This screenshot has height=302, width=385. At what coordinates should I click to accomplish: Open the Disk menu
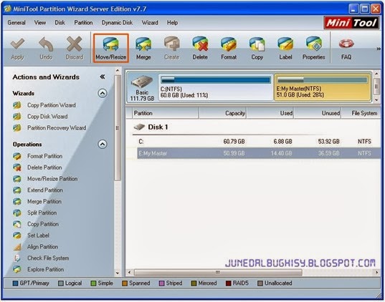60,23
